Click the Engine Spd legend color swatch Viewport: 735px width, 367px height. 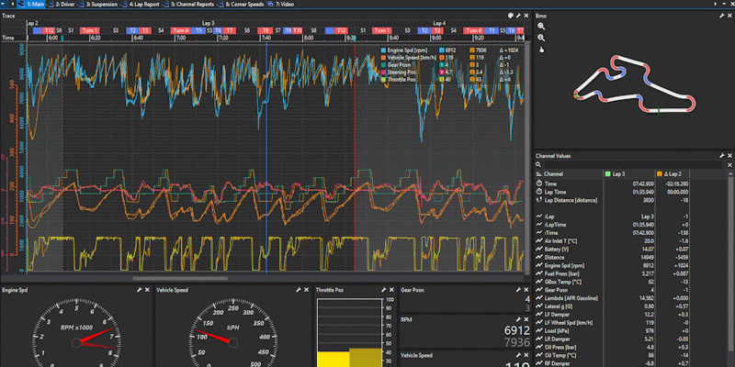click(x=383, y=50)
